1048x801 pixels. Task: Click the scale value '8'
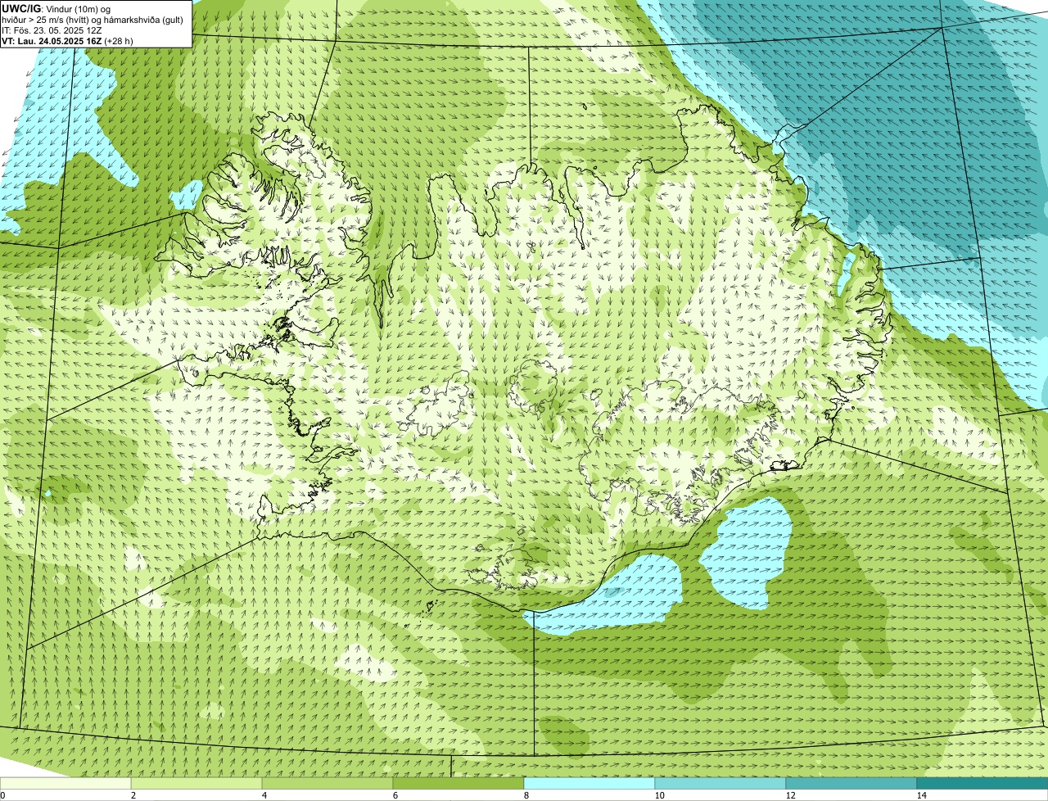point(526,795)
